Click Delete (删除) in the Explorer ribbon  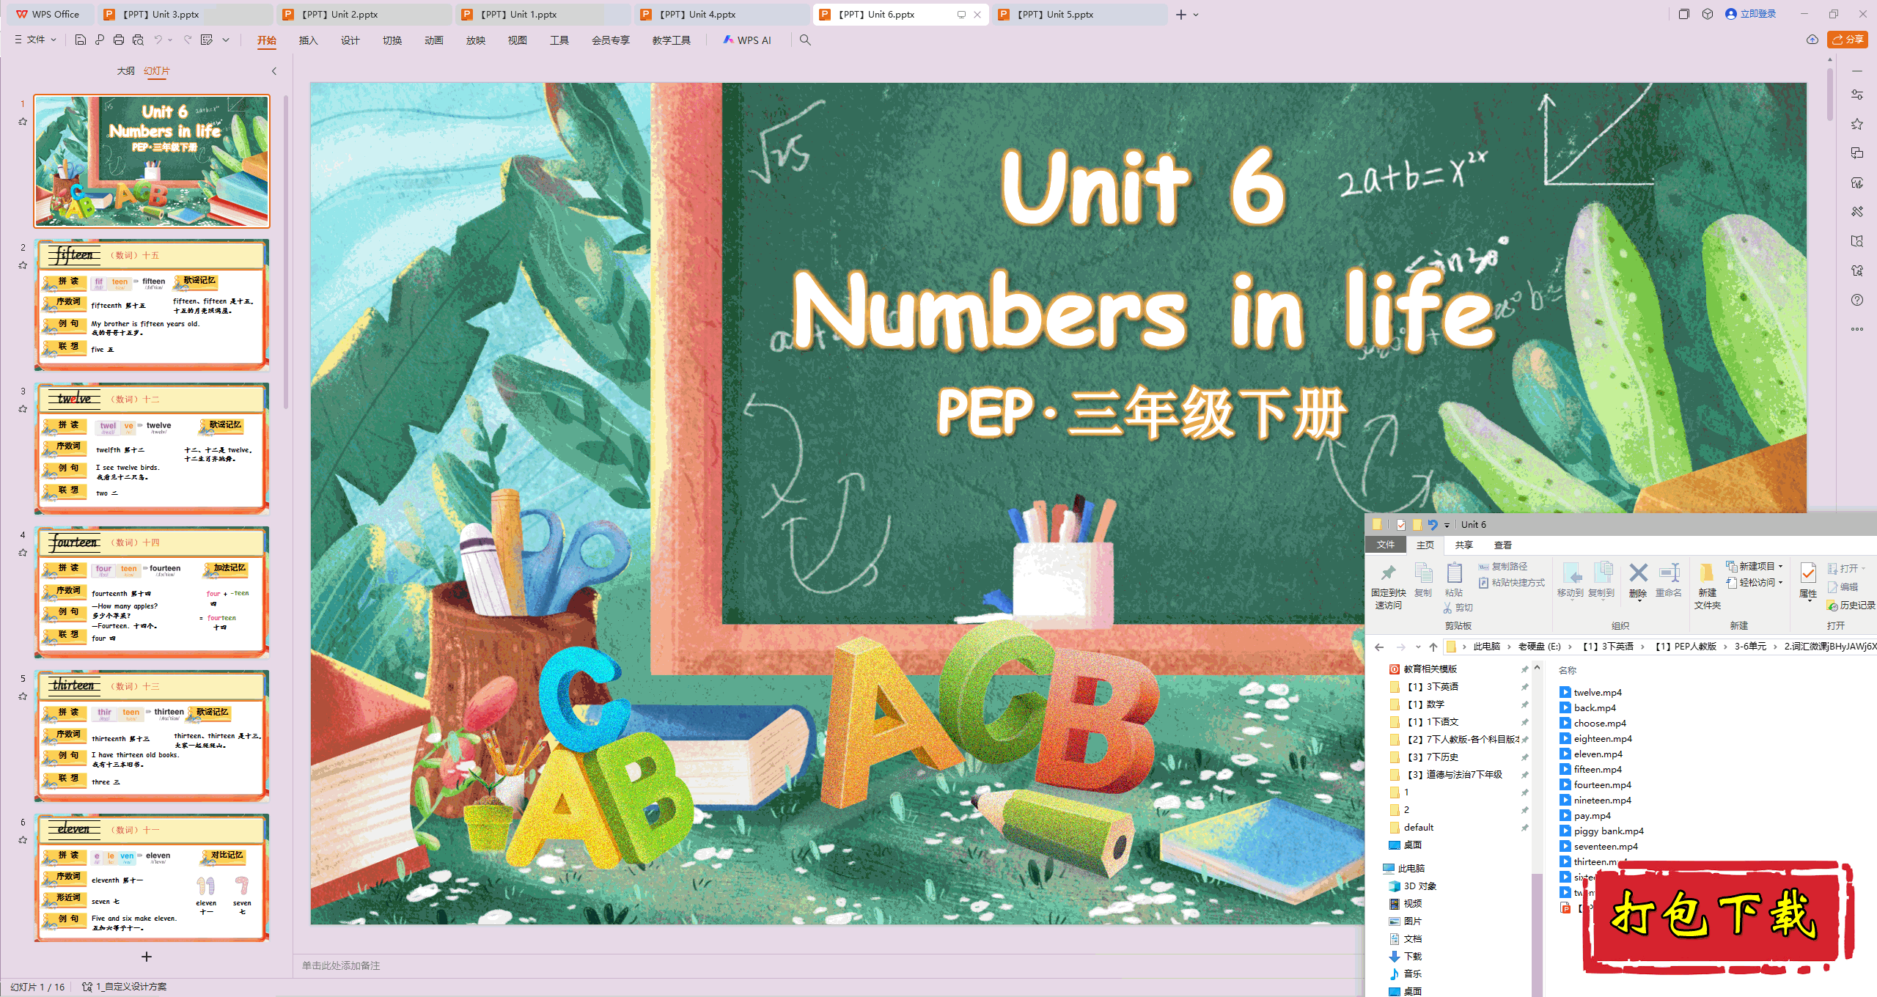(1638, 581)
